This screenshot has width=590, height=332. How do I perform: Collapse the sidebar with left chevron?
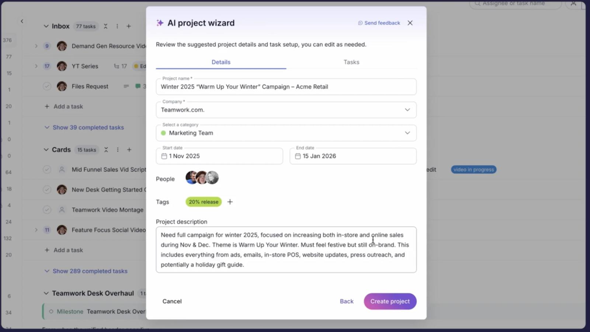[x=22, y=21]
